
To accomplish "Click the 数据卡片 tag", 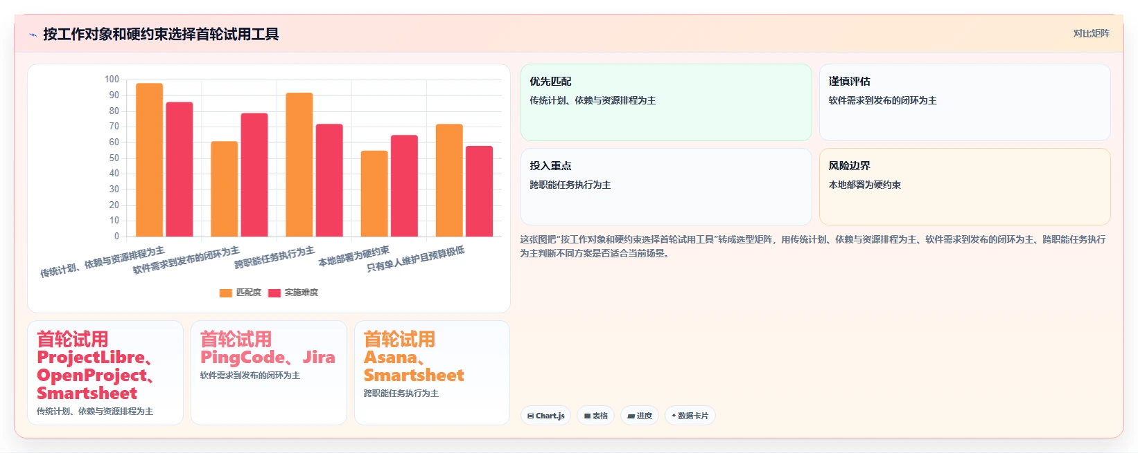I will tap(690, 416).
